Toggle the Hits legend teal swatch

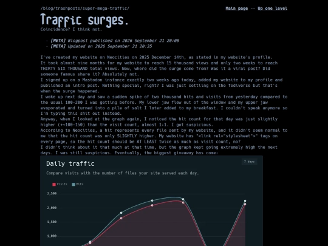pos(73,184)
